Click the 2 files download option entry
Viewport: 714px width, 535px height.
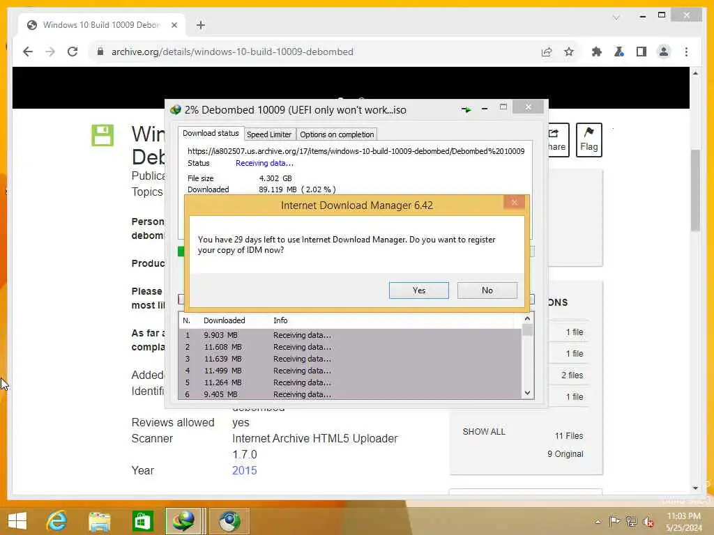[x=572, y=375]
